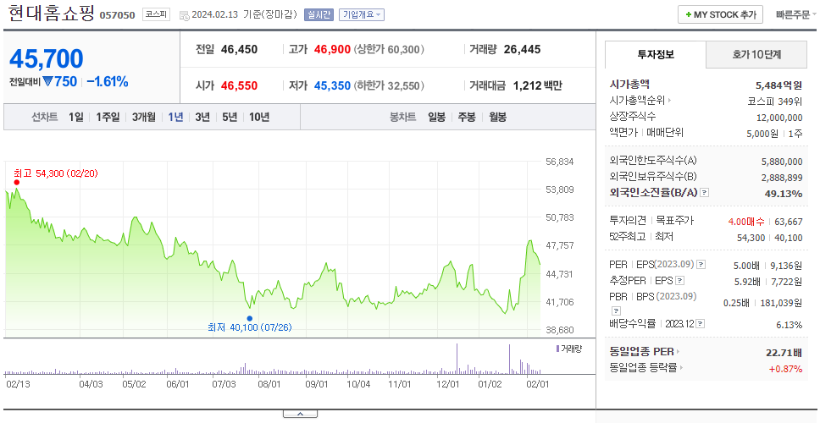This screenshot has height=423, width=820.
Task: Open the 기업개요 dropdown
Action: pyautogui.click(x=362, y=14)
